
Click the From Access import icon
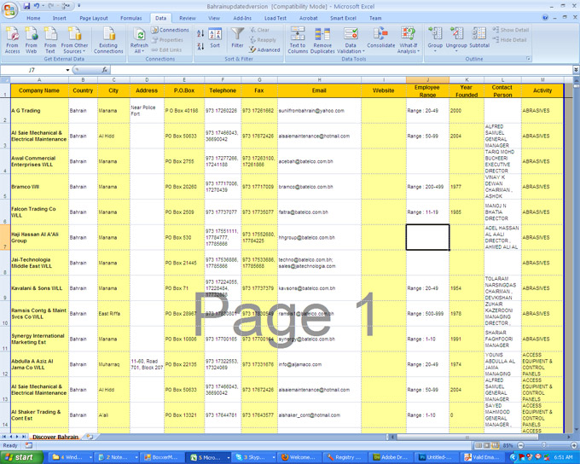tap(13, 38)
